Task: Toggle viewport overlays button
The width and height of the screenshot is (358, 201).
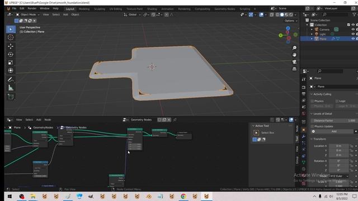Action: coord(261,15)
